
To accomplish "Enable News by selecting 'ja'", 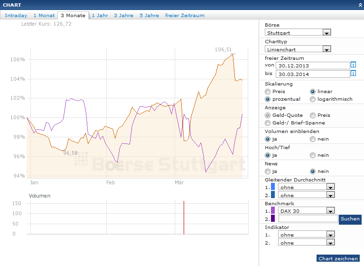I will coord(268,171).
